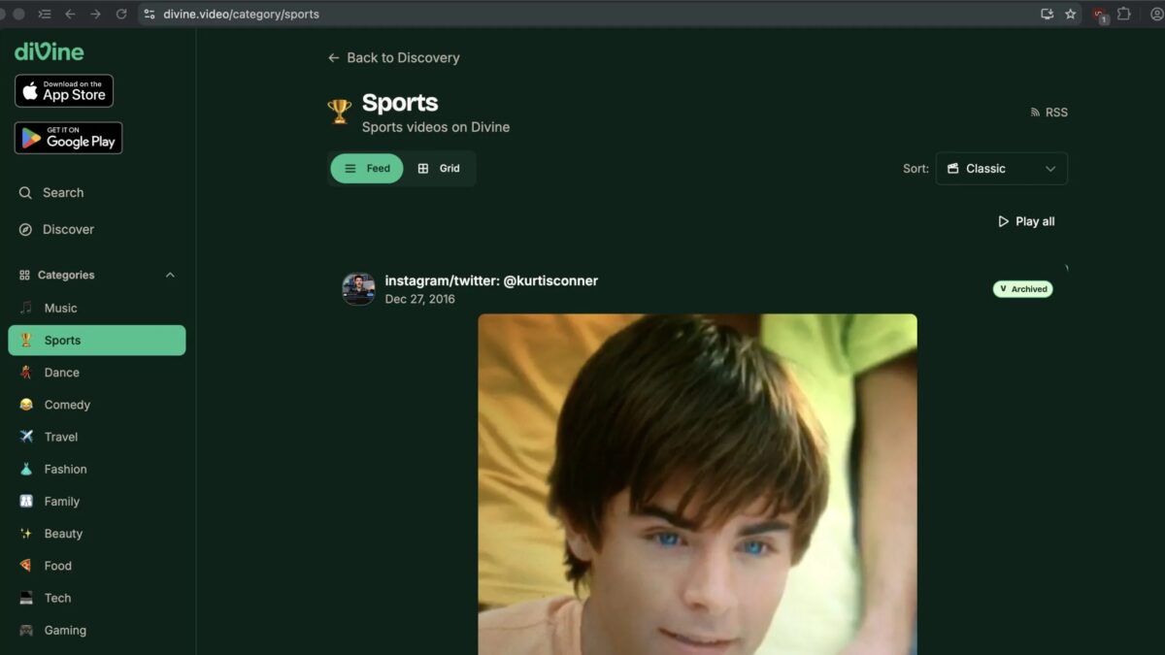This screenshot has width=1165, height=655.
Task: Switch to Feed view
Action: tap(367, 169)
